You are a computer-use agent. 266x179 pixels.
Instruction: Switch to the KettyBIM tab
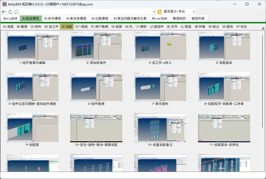pyautogui.click(x=10, y=18)
